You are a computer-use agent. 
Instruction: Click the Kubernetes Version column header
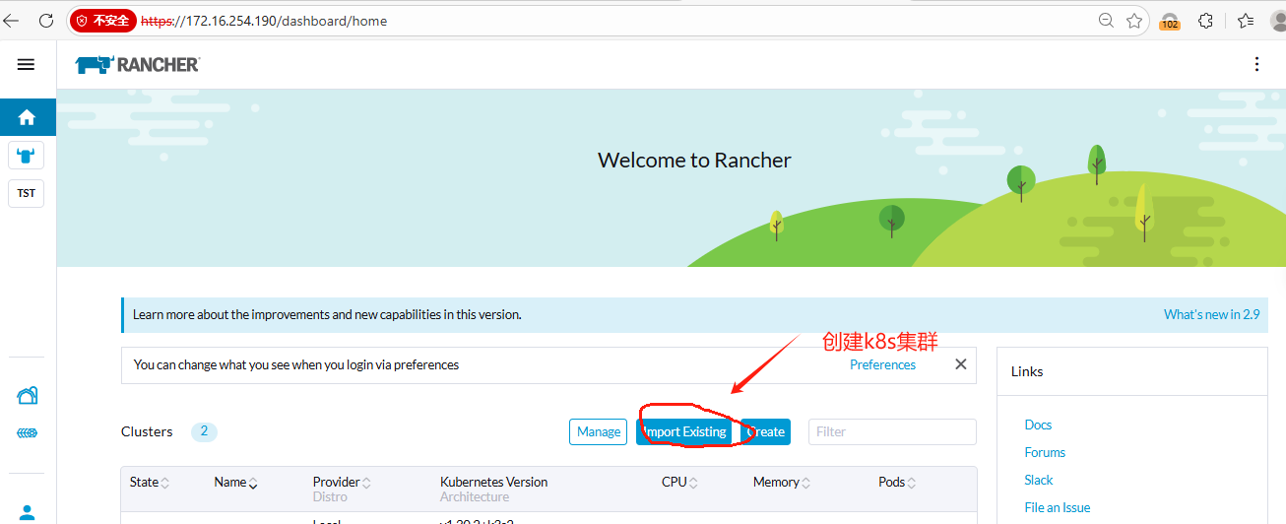(493, 482)
